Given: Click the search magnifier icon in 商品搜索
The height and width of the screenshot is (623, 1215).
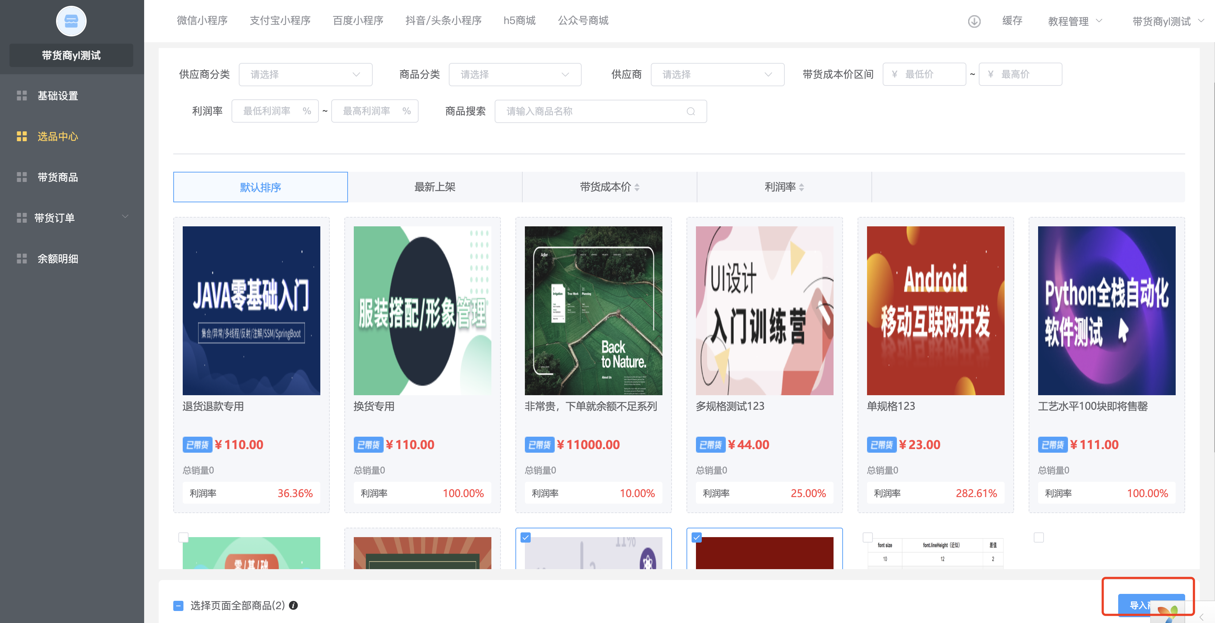Looking at the screenshot, I should click(690, 111).
